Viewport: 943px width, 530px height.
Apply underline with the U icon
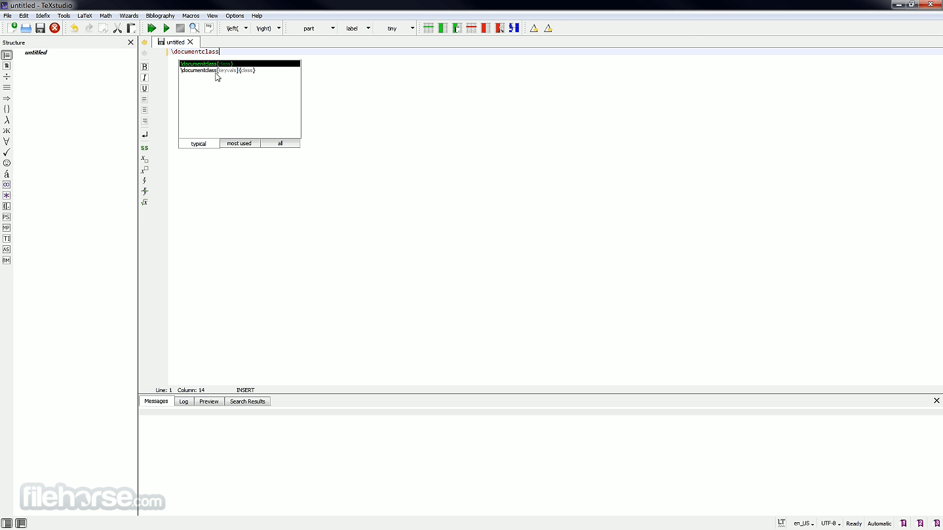pos(145,88)
